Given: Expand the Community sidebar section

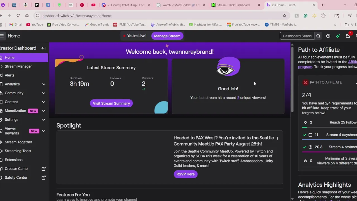Looking at the screenshot, I should click(44, 93).
